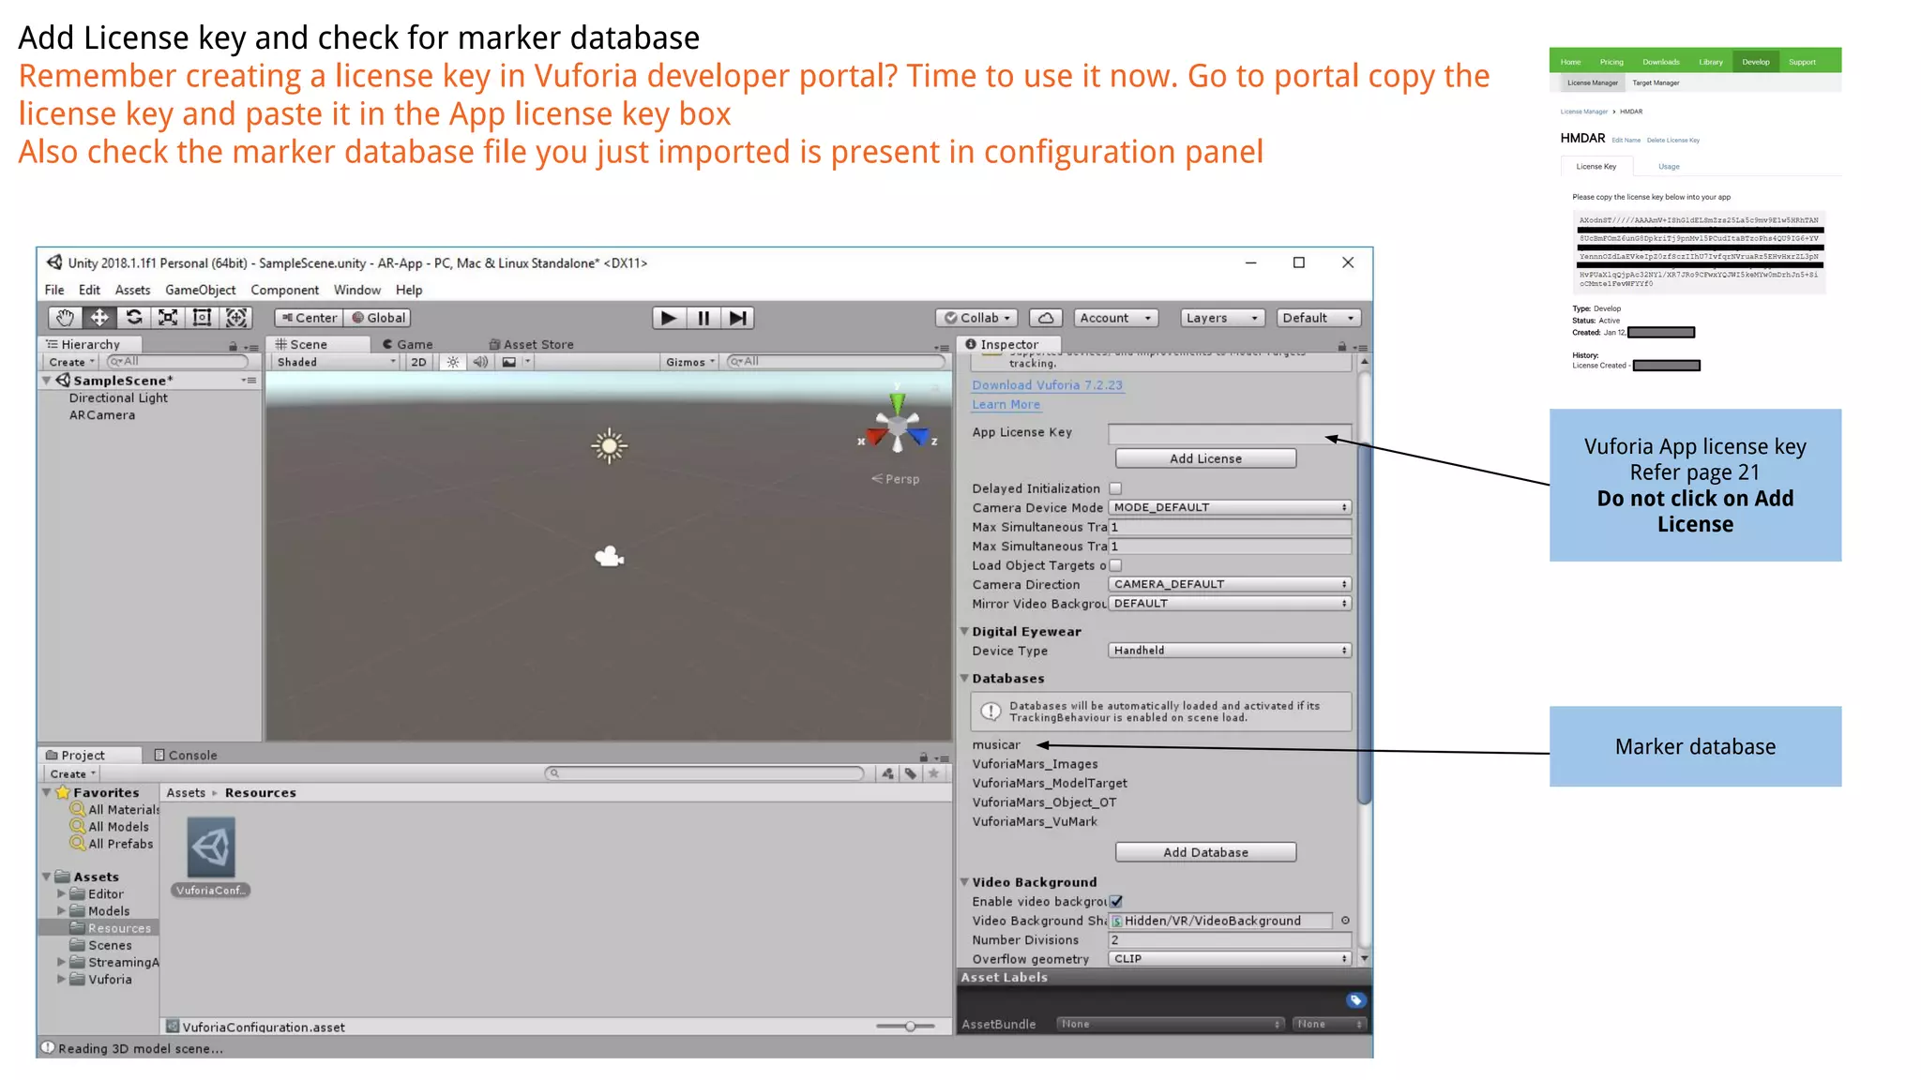Toggle Center pivot mode
1921x1080 pixels.
pos(310,318)
